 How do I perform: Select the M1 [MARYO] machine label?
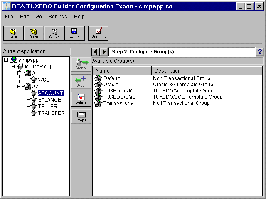pyautogui.click(x=38, y=66)
